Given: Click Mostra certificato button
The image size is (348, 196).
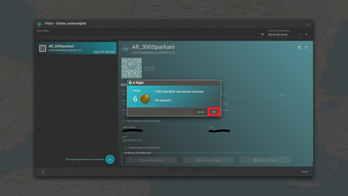Looking at the screenshot, I should 265,160.
